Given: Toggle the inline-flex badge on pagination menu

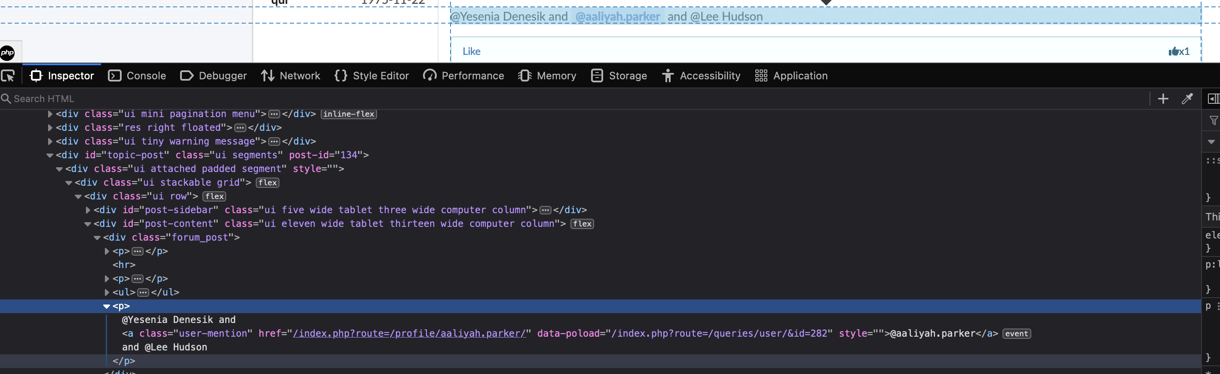Looking at the screenshot, I should 349,114.
